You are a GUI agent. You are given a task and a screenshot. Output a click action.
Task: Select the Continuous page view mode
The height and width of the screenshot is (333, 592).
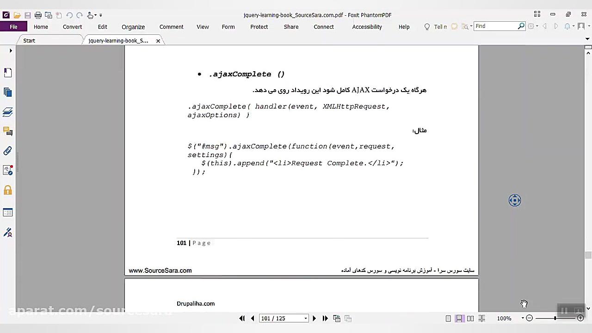point(459,318)
